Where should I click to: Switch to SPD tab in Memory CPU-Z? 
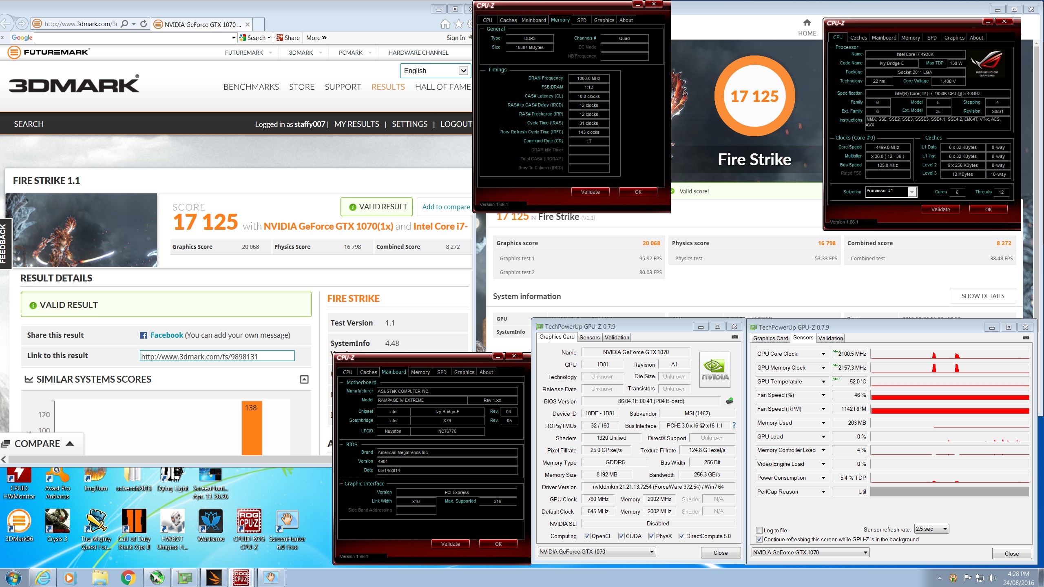coord(582,20)
